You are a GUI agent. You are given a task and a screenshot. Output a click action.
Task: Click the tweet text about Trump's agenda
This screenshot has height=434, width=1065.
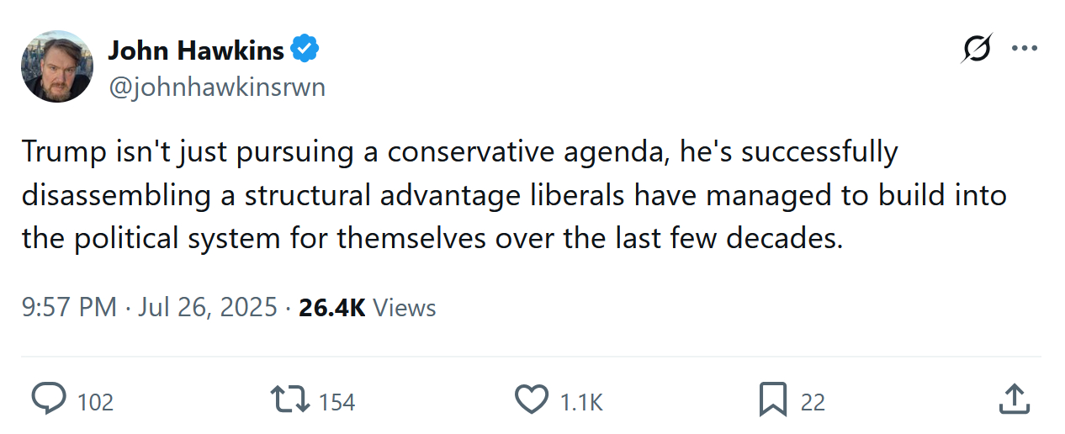(x=513, y=195)
